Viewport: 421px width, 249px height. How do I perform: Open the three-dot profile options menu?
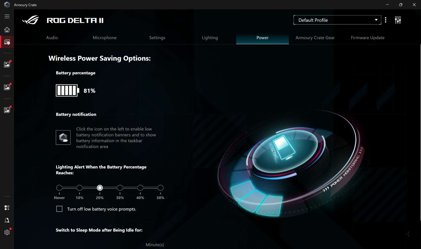coord(386,20)
